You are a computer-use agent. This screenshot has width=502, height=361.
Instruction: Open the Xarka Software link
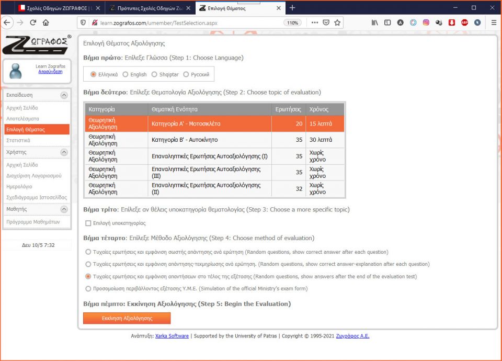tap(172, 336)
